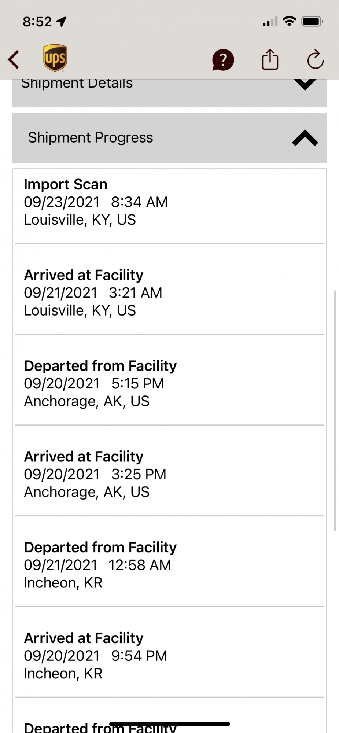Select Departed from Facility Incheon entry
Screen dimensions: 339x733
tap(169, 565)
